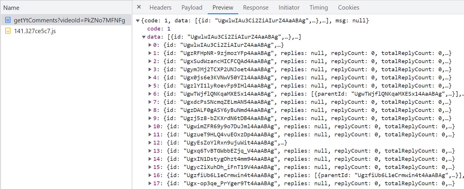The width and height of the screenshot is (464, 189).
Task: Expand data item 10 UgwimZFR69y9o7DuJml4AaABAg
Action: coord(150,126)
